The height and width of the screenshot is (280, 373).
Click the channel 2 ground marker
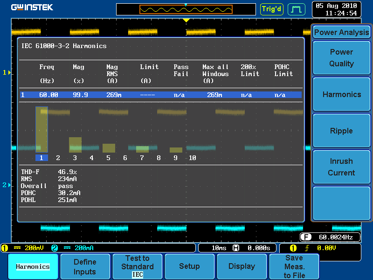pos(7,185)
